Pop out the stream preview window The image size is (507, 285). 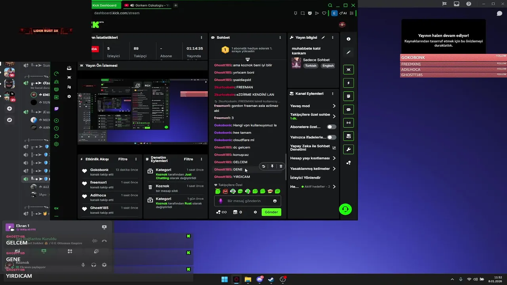point(137,85)
